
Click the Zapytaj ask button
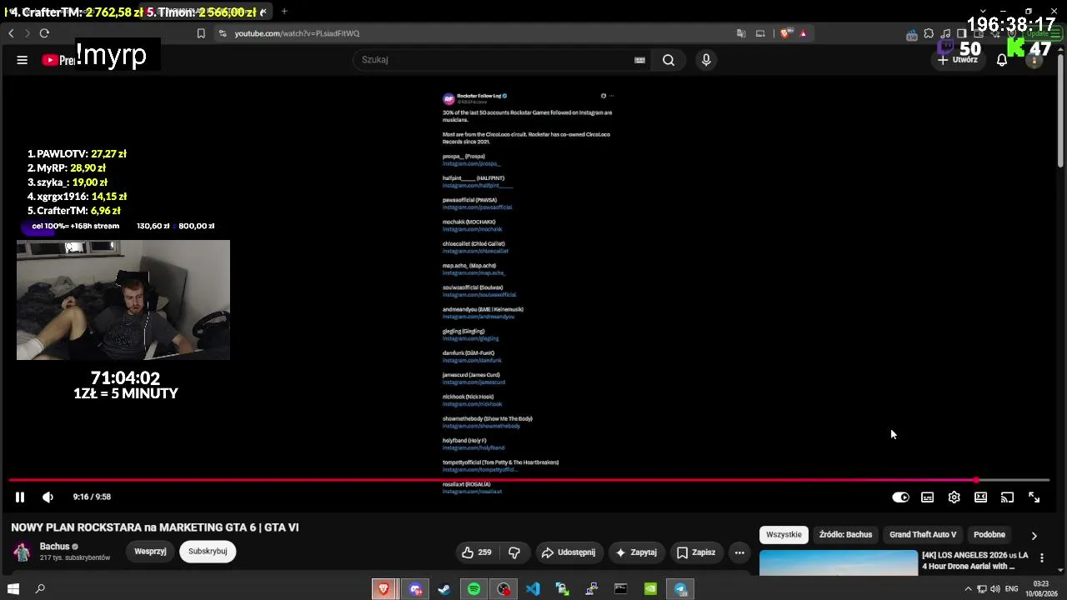(x=636, y=552)
